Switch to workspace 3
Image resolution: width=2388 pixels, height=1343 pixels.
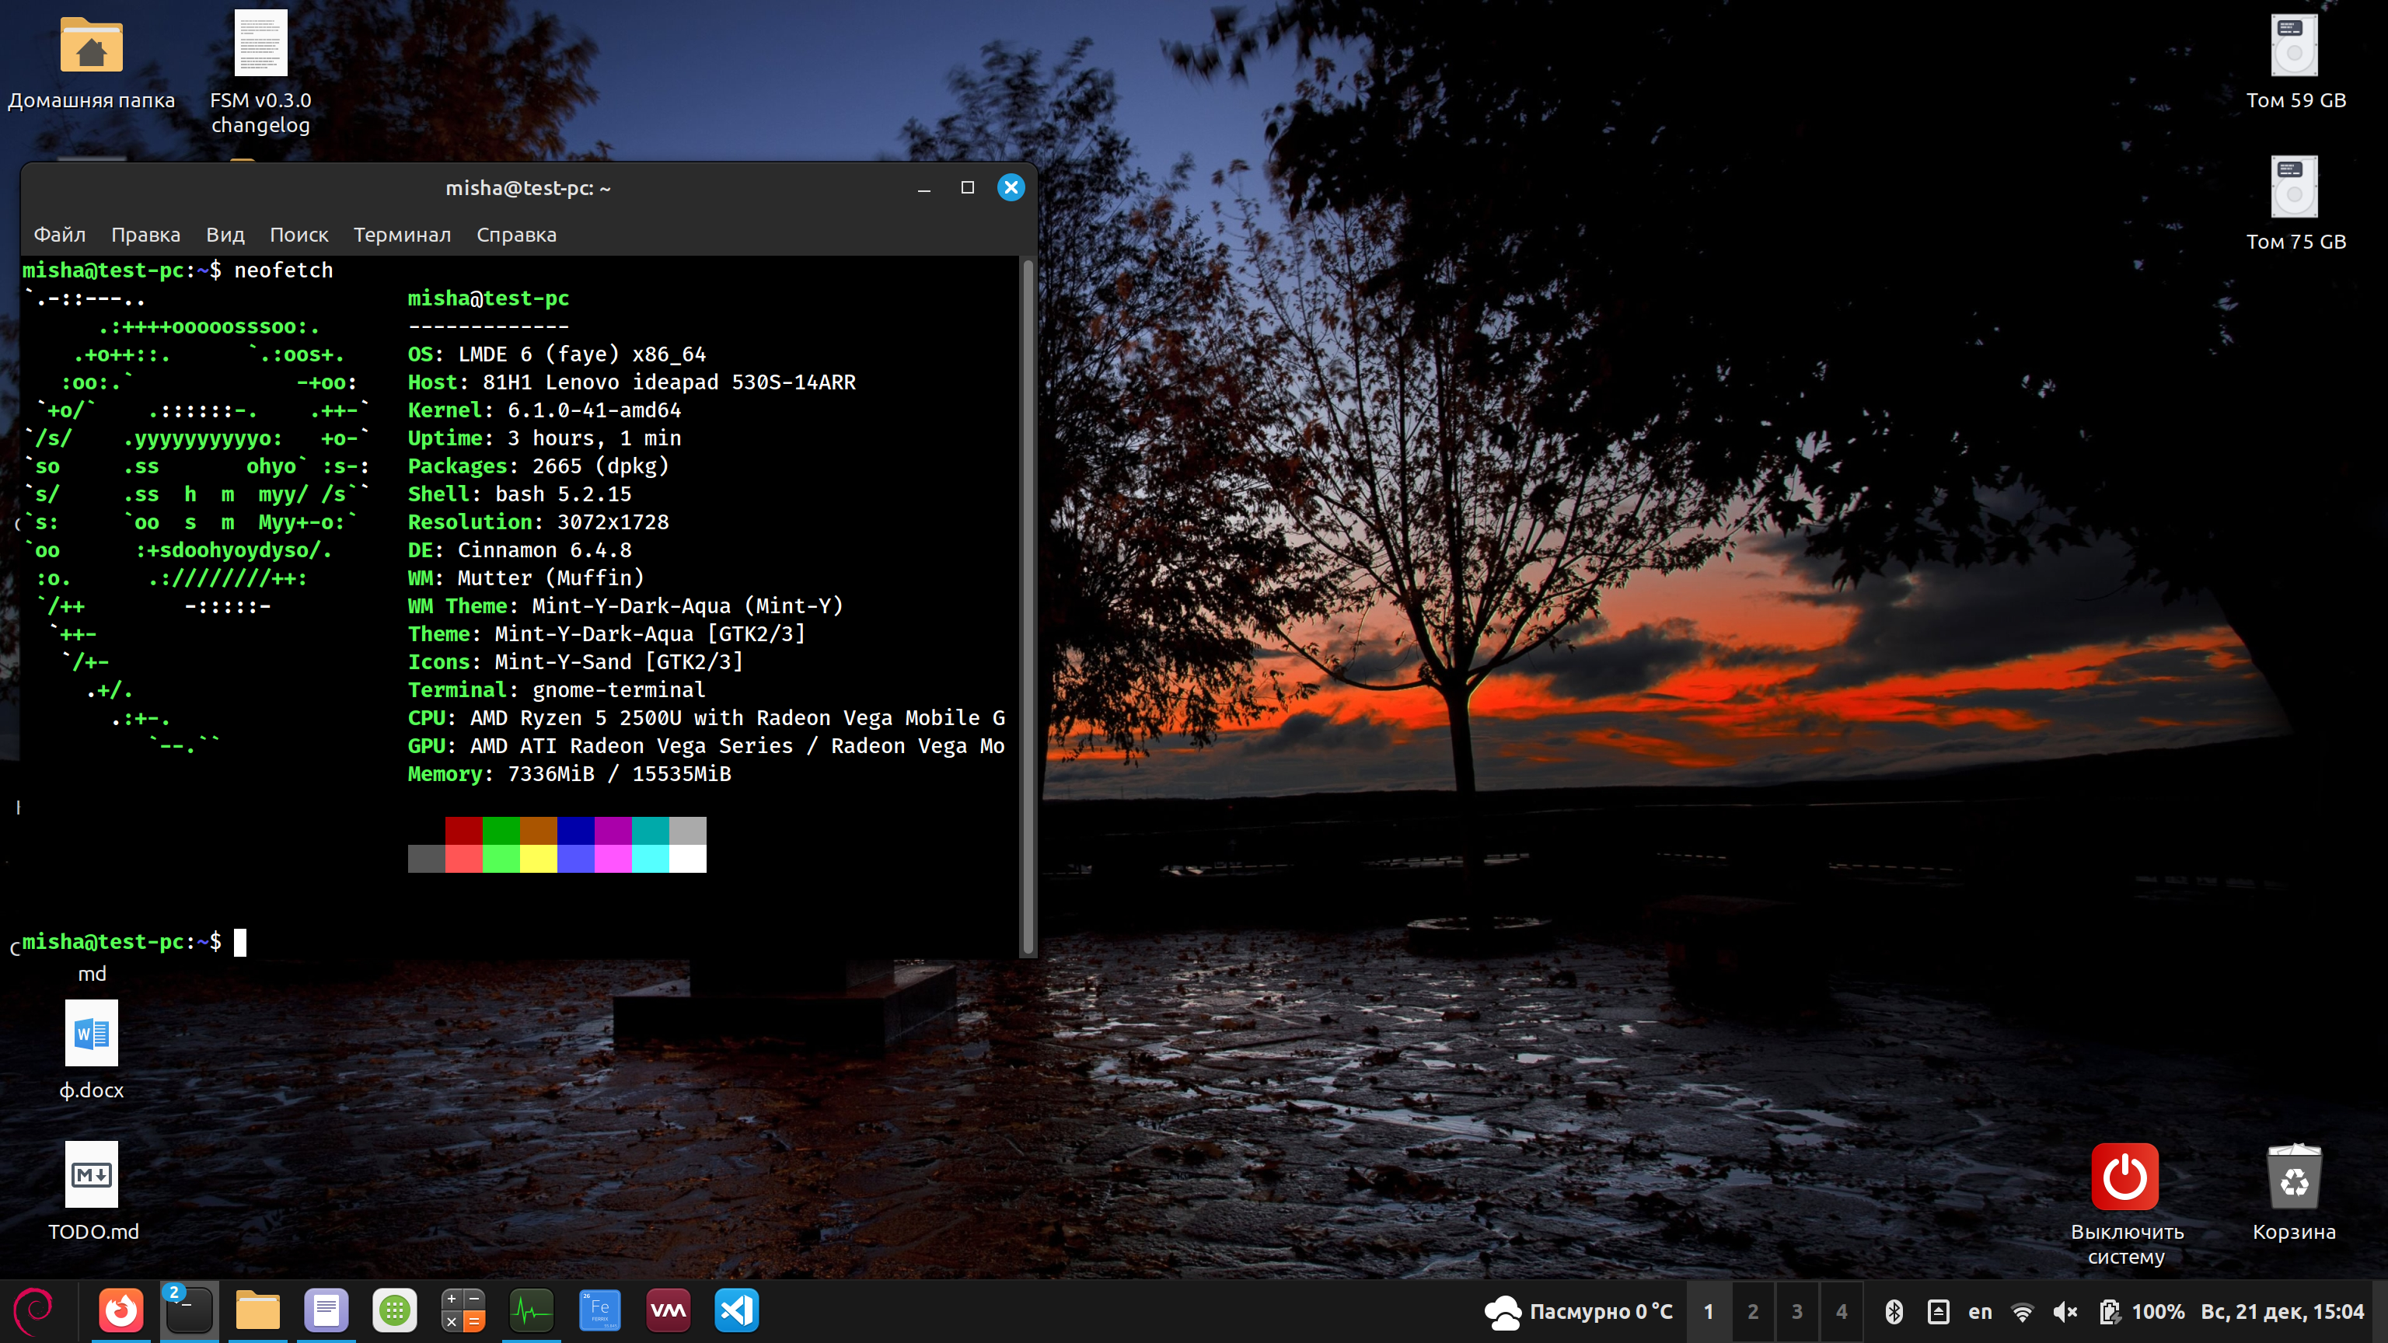pos(1796,1311)
